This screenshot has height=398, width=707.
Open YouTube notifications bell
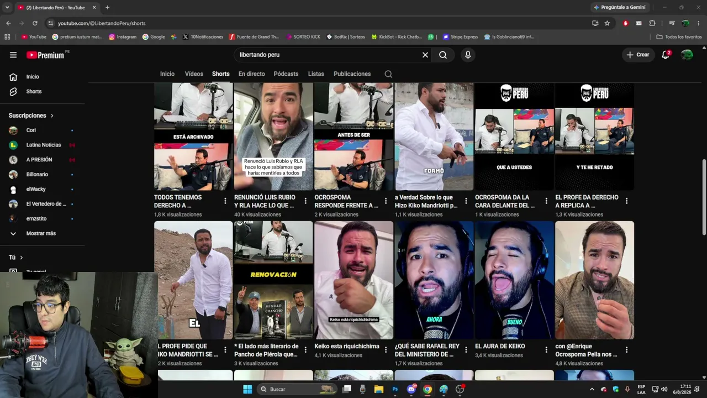666,55
